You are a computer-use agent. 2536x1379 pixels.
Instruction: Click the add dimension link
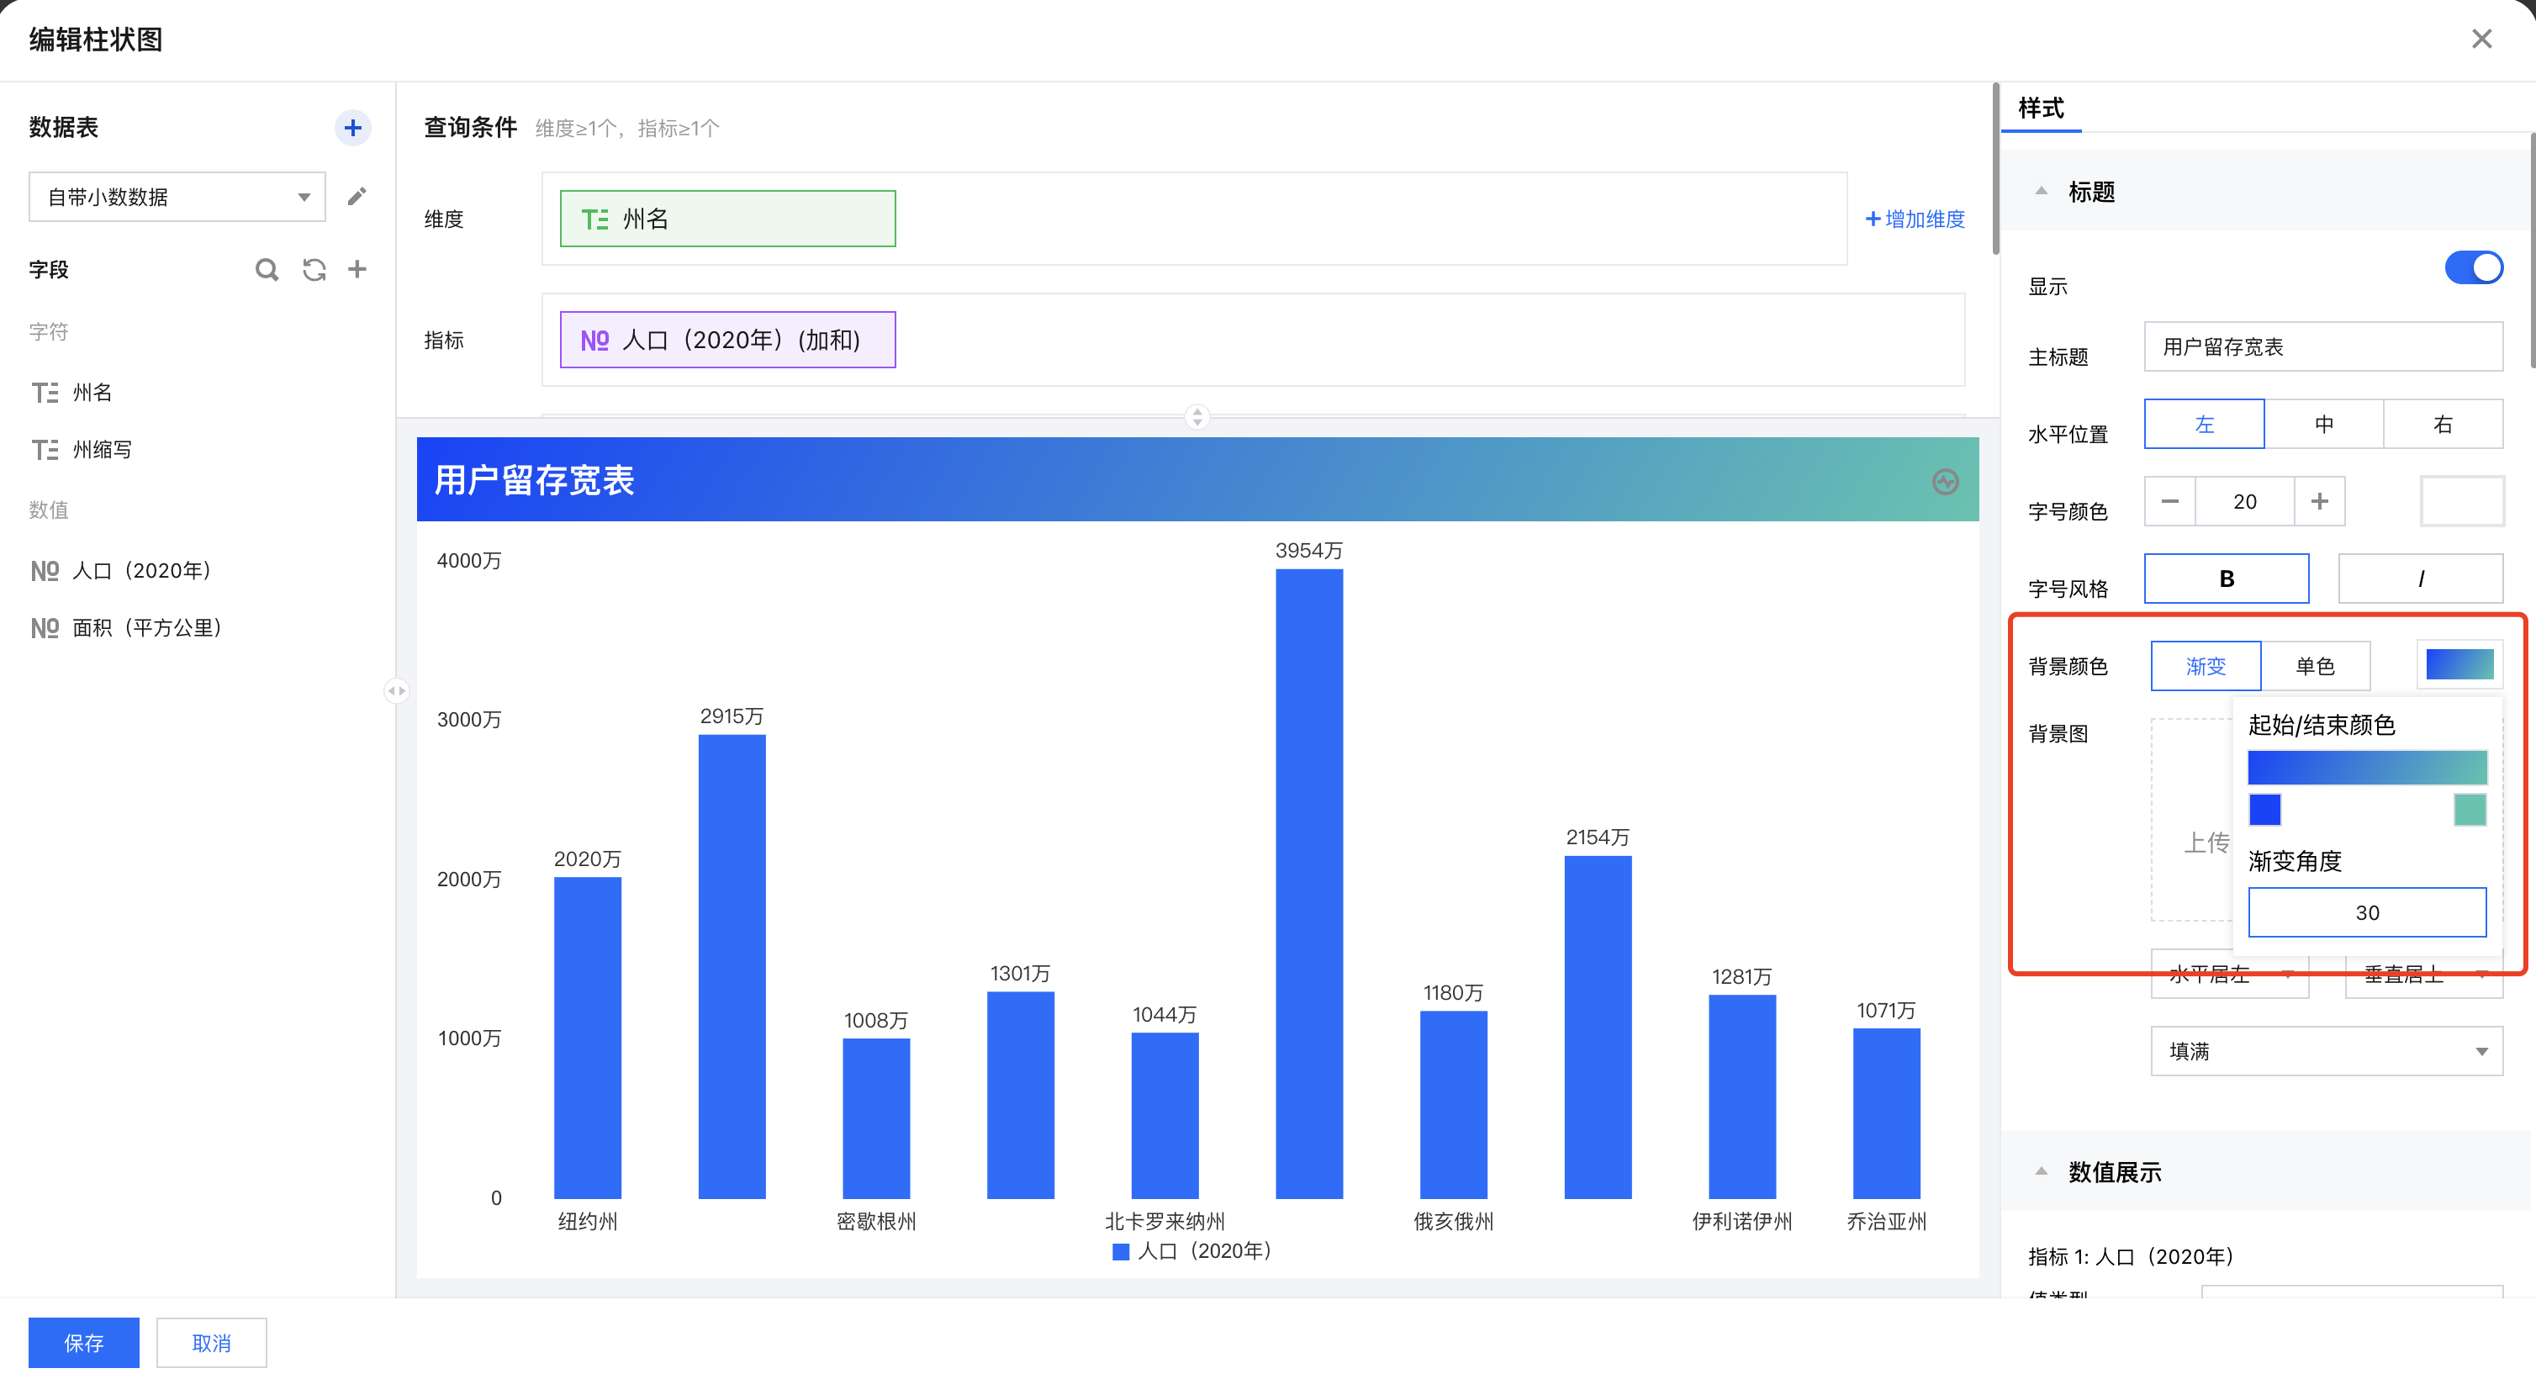[x=1915, y=219]
